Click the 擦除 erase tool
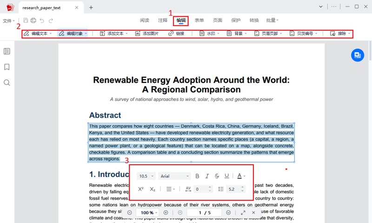Image resolution: width=372 pixels, height=223 pixels. tap(339, 34)
